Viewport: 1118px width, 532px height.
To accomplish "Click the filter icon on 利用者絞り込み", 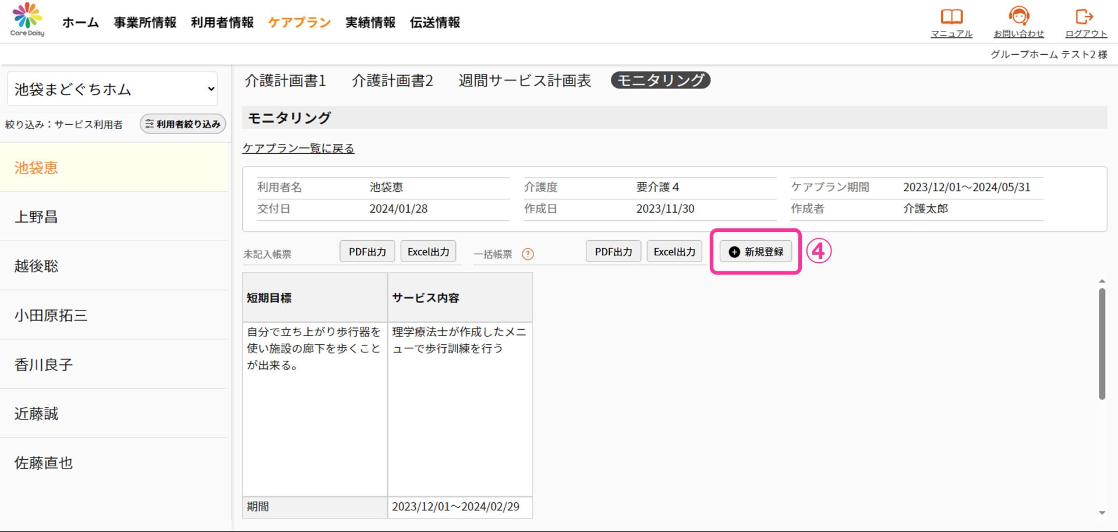I will [150, 124].
